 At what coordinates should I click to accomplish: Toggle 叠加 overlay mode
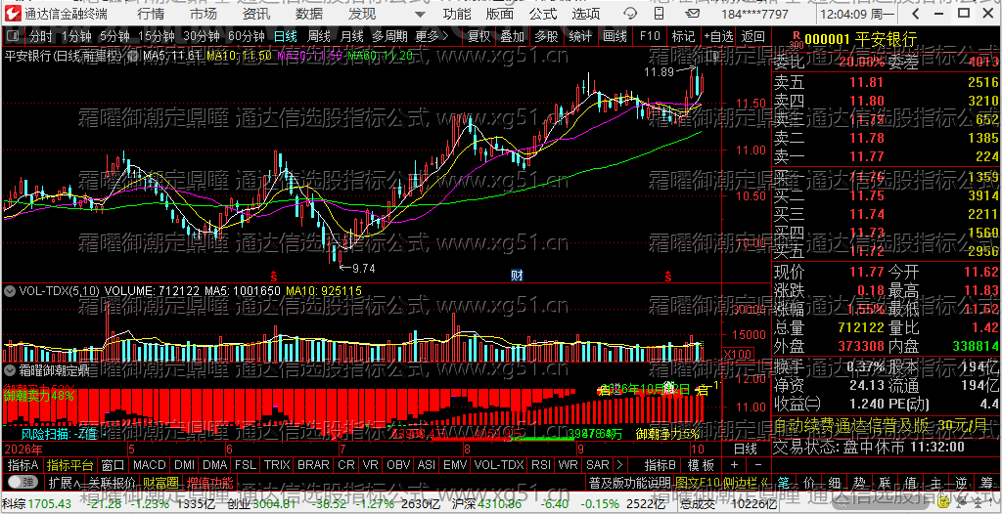click(x=512, y=37)
